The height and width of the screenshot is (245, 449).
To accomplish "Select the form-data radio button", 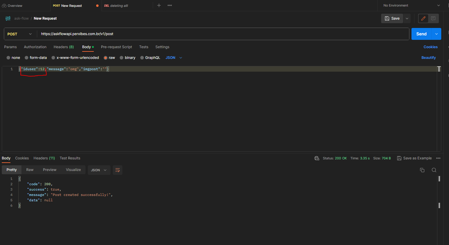I will click(26, 58).
